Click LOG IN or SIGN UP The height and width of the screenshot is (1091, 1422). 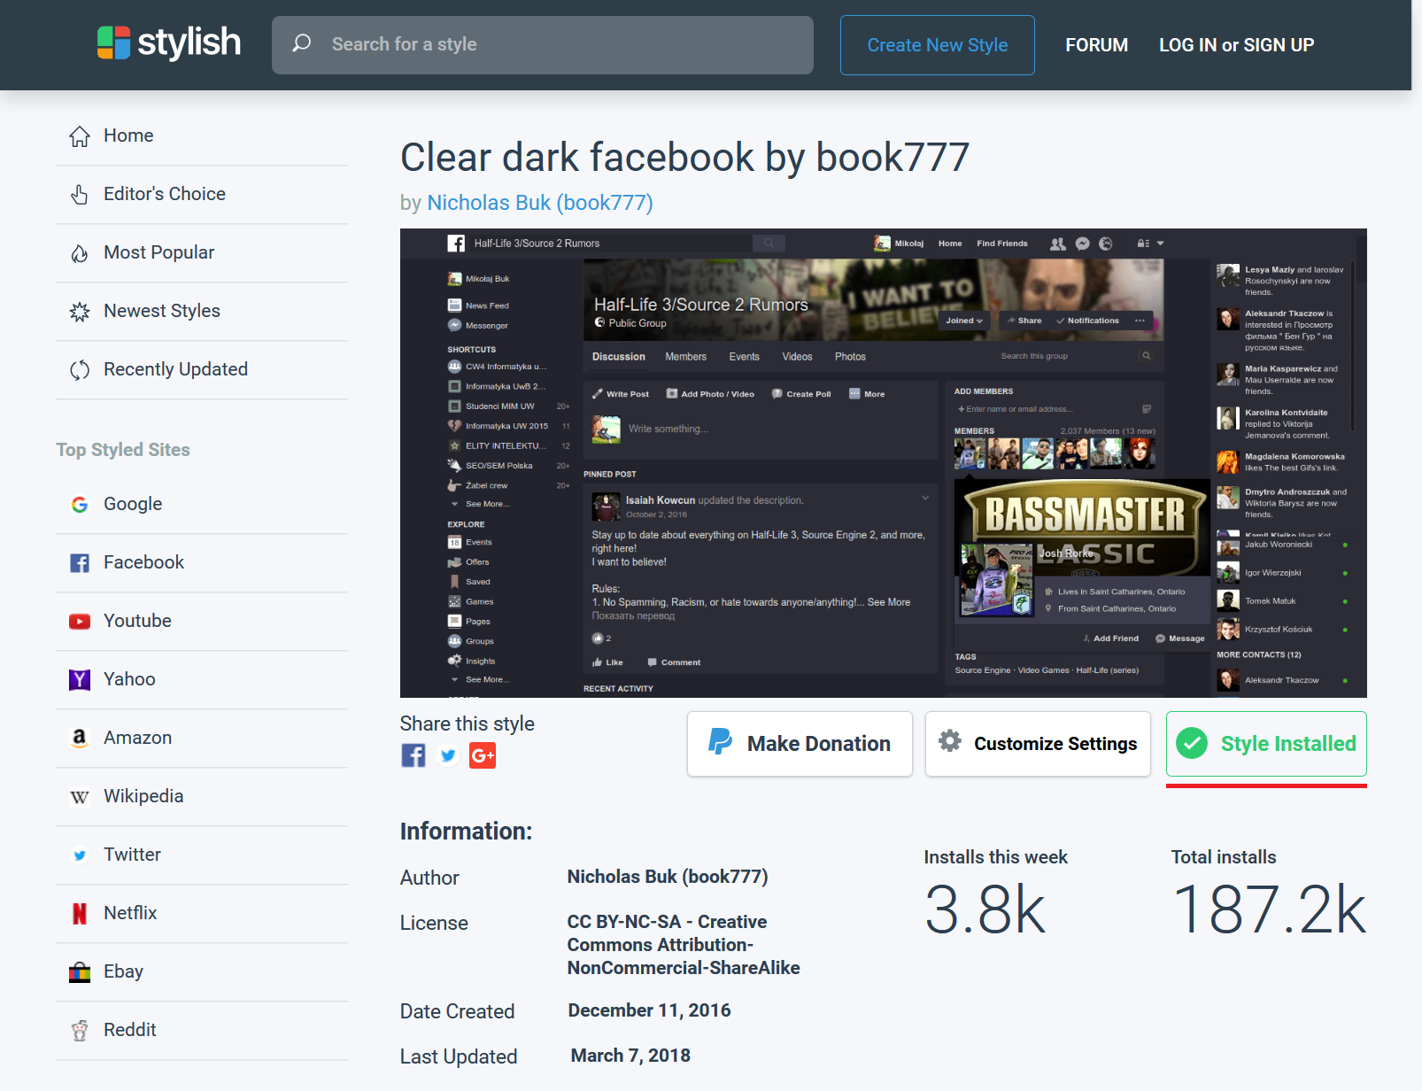click(x=1236, y=45)
